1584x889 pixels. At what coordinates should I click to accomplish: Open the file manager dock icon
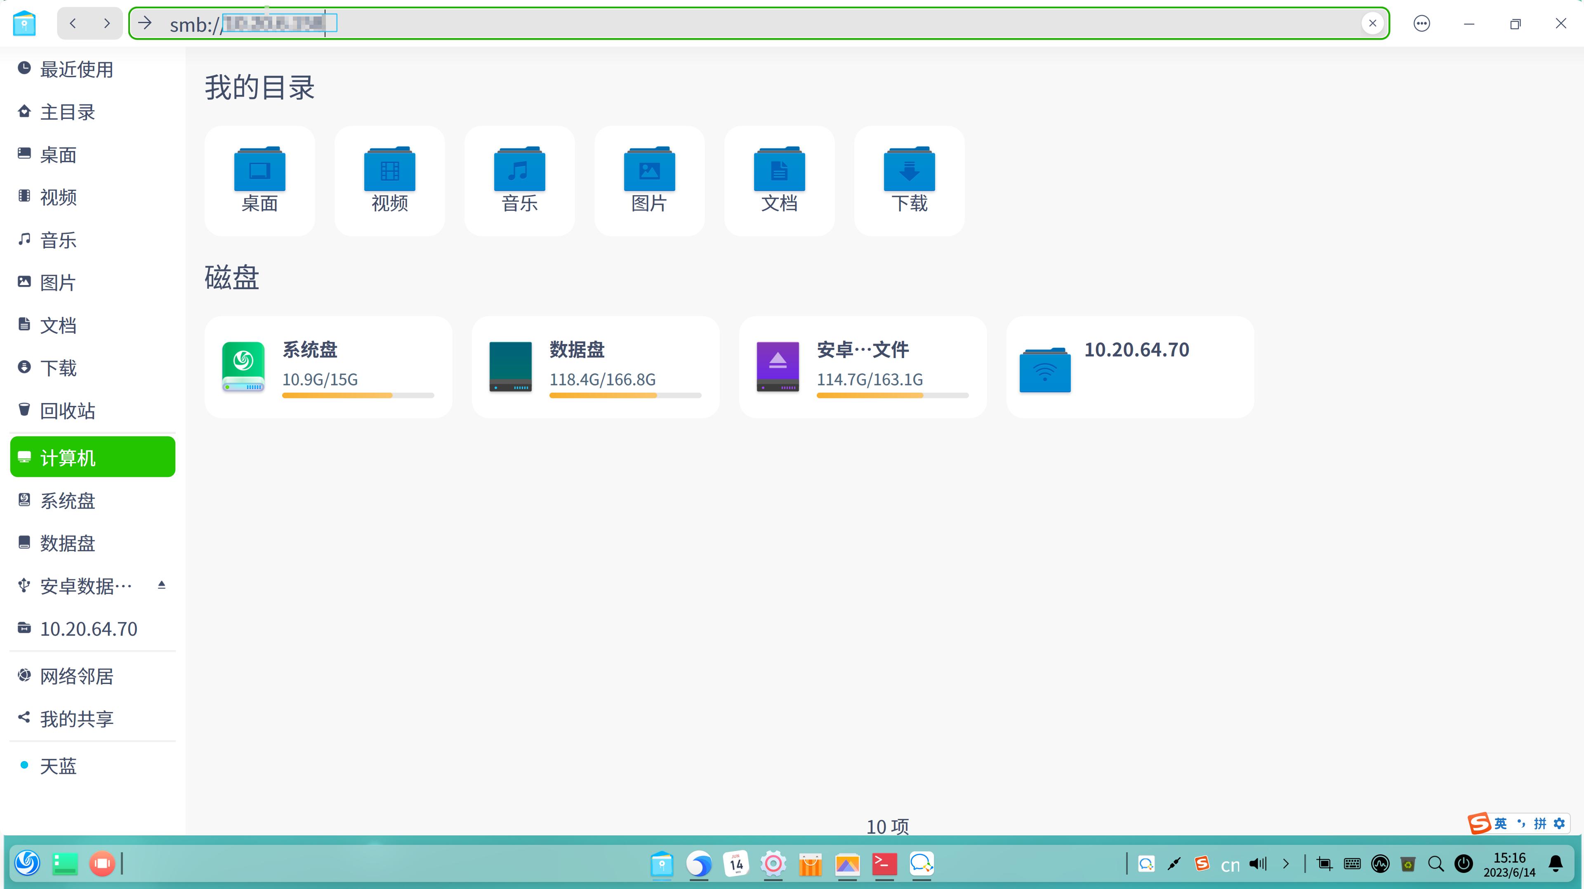[x=662, y=864]
